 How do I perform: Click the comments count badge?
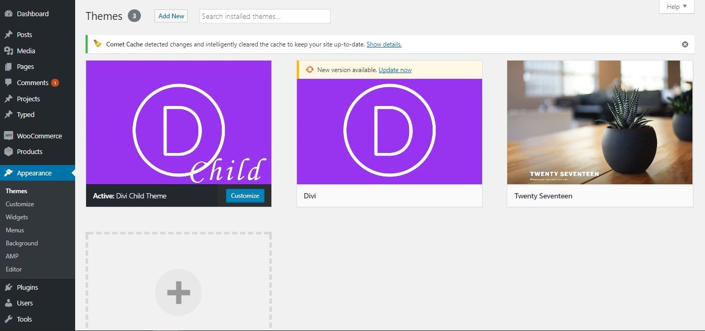click(x=55, y=82)
